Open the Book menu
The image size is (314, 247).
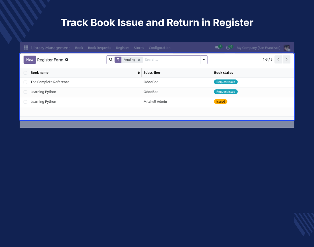[x=79, y=48]
